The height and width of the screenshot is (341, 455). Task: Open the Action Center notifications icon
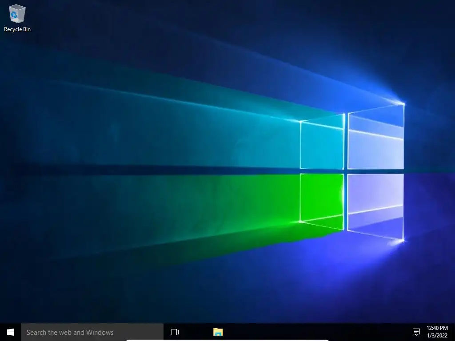pyautogui.click(x=416, y=332)
